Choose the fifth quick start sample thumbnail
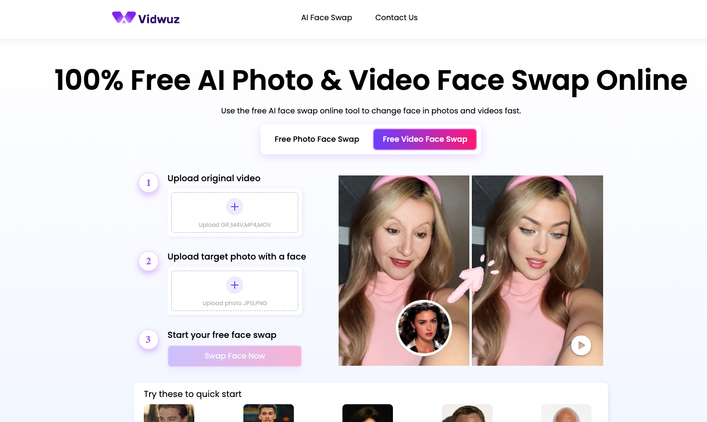Viewport: 707px width, 422px height. pos(566,413)
